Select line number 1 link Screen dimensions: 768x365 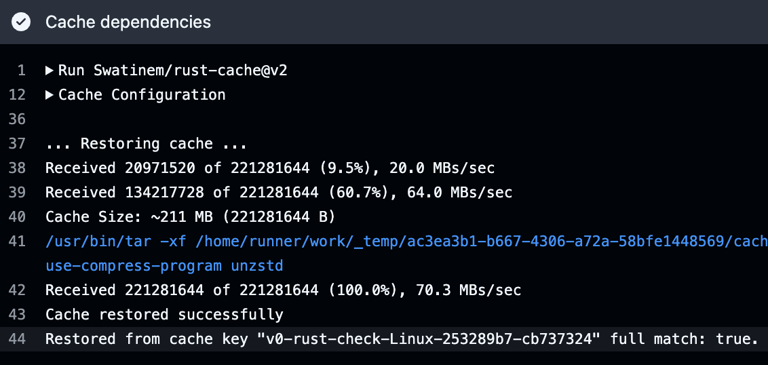[x=21, y=71]
